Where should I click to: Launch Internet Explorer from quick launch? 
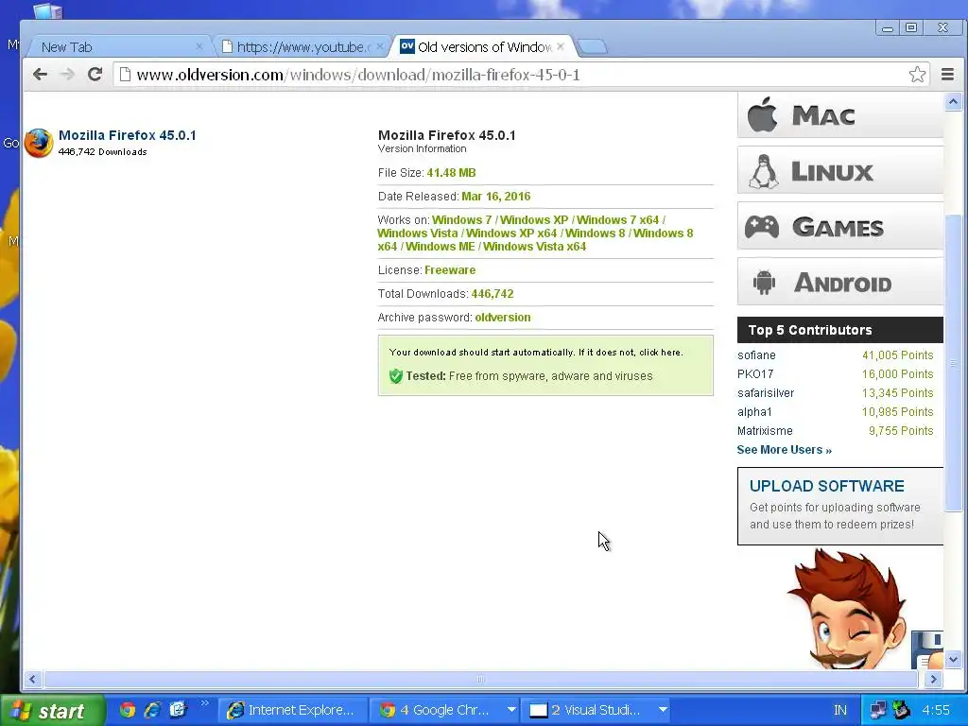[x=152, y=710]
